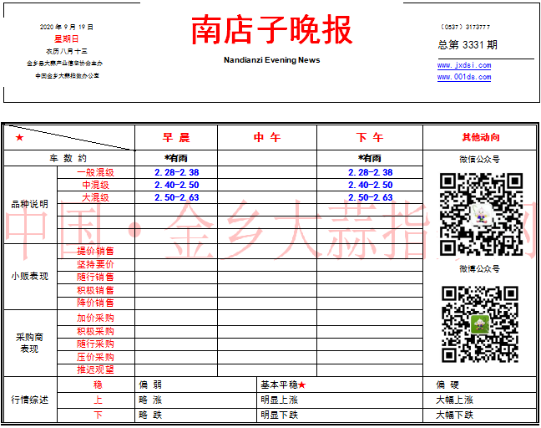This screenshot has height=428, width=541.
Task: Click the red star in the table corner
Action: click(x=19, y=137)
